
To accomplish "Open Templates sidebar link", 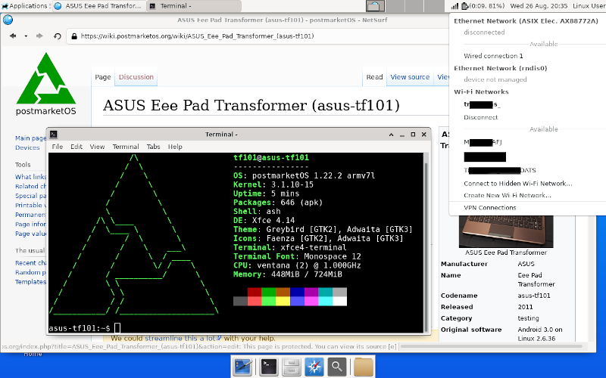I will coord(30,282).
